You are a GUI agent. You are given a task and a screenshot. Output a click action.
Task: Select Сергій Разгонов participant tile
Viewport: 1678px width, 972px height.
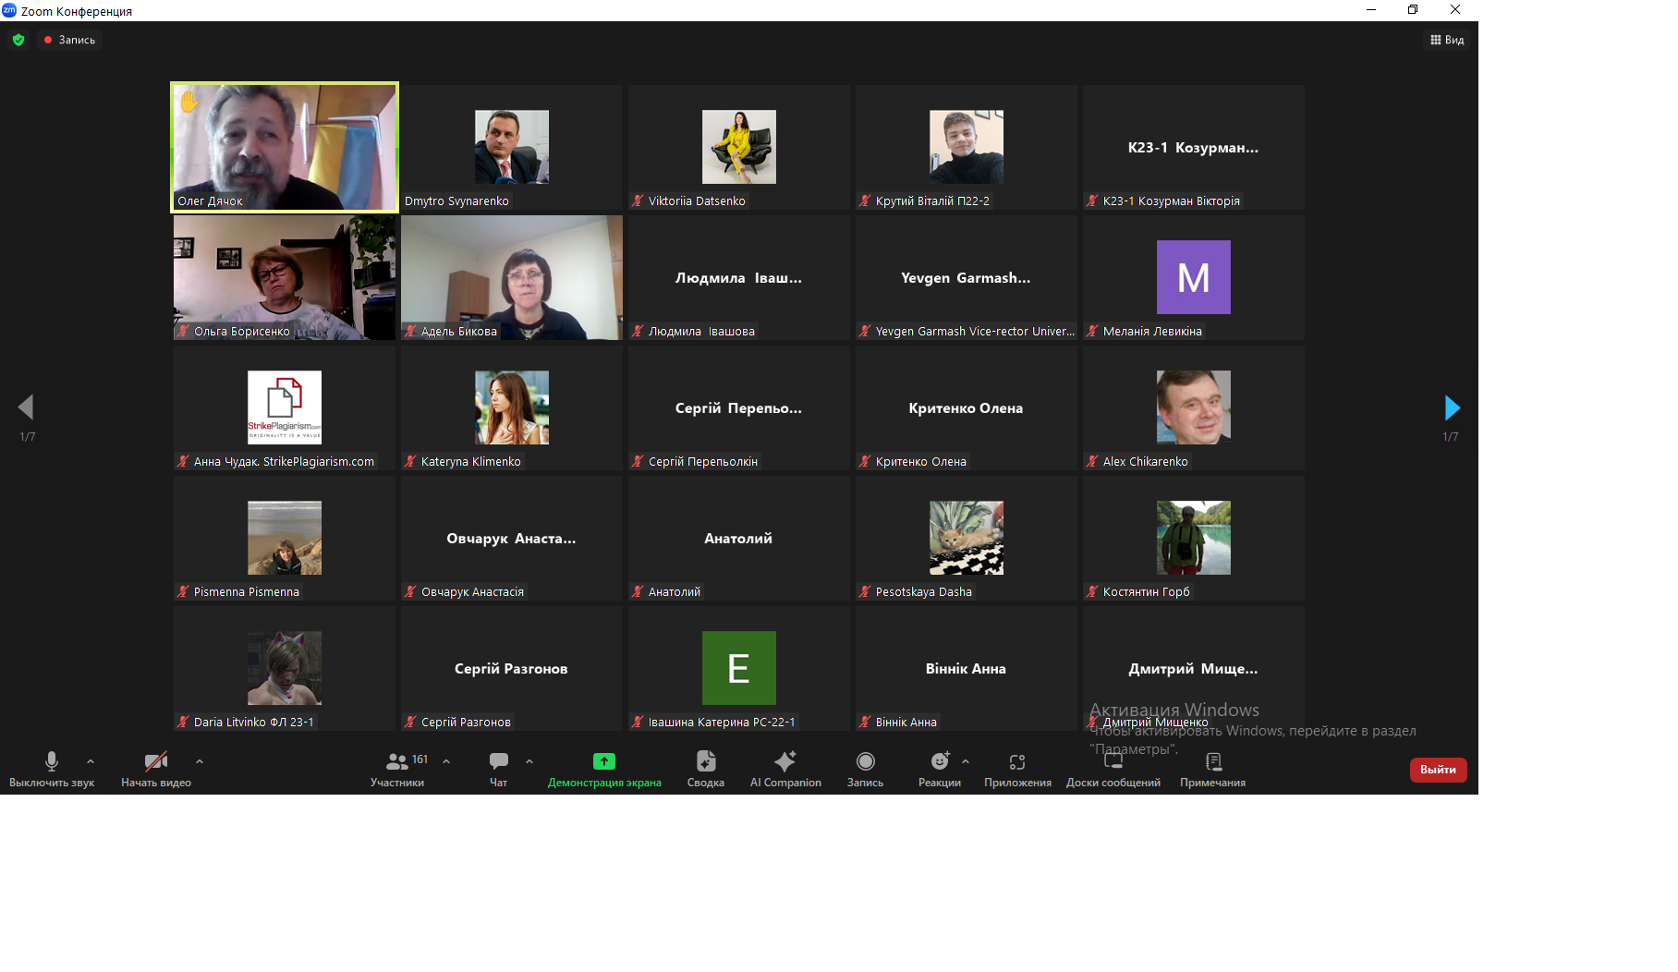512,669
